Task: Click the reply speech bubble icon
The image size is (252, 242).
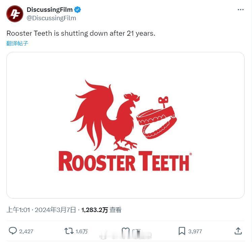Action: [x=13, y=231]
